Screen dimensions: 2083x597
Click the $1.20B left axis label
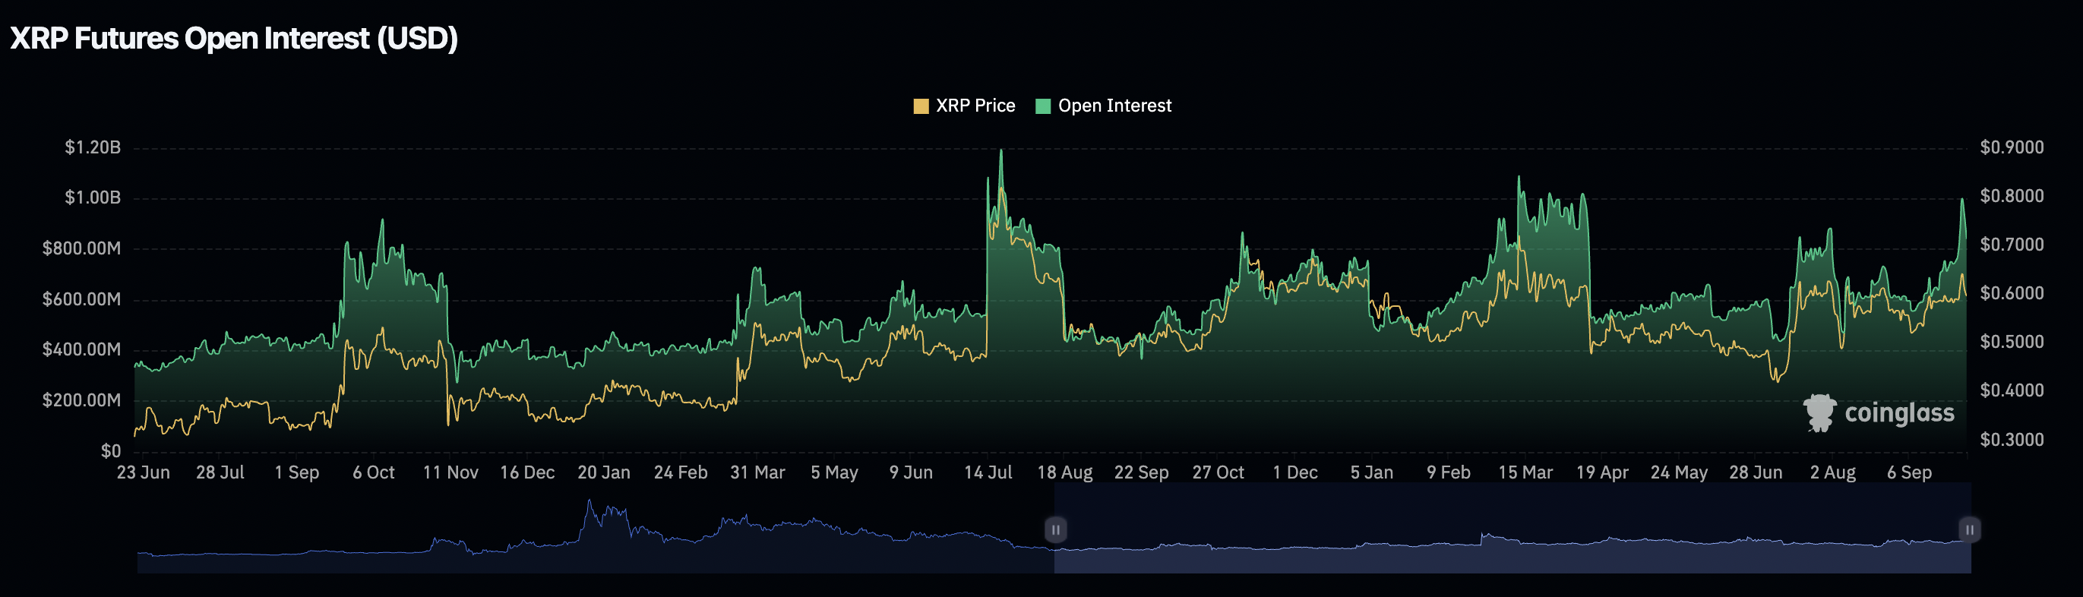tap(92, 147)
